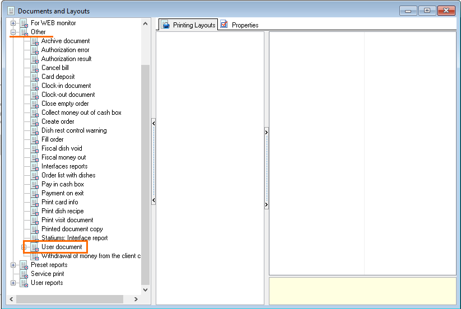This screenshot has width=461, height=309.
Task: Click the Authorization result document icon
Action: coord(35,59)
